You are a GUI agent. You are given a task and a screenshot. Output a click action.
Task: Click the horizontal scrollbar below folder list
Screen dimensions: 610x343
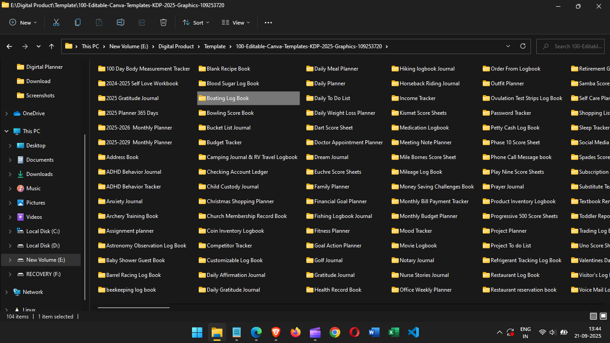(x=134, y=307)
